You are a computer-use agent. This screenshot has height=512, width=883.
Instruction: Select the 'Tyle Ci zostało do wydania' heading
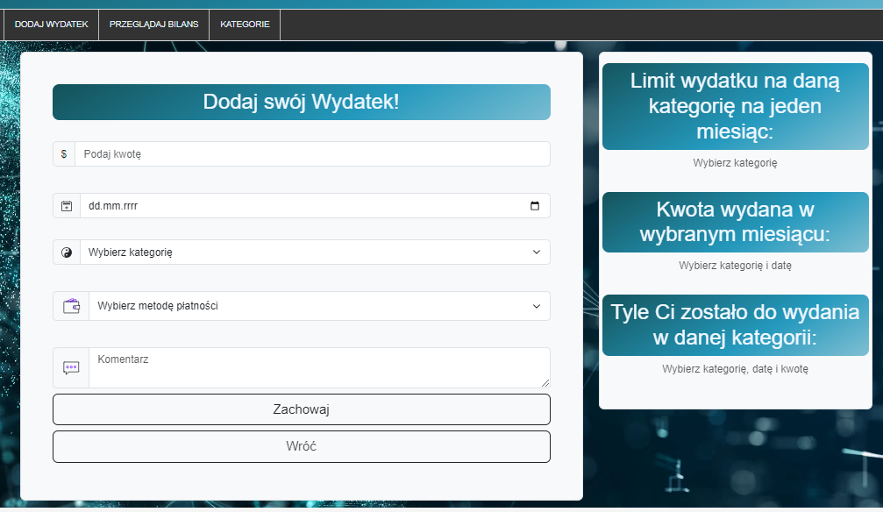point(735,325)
